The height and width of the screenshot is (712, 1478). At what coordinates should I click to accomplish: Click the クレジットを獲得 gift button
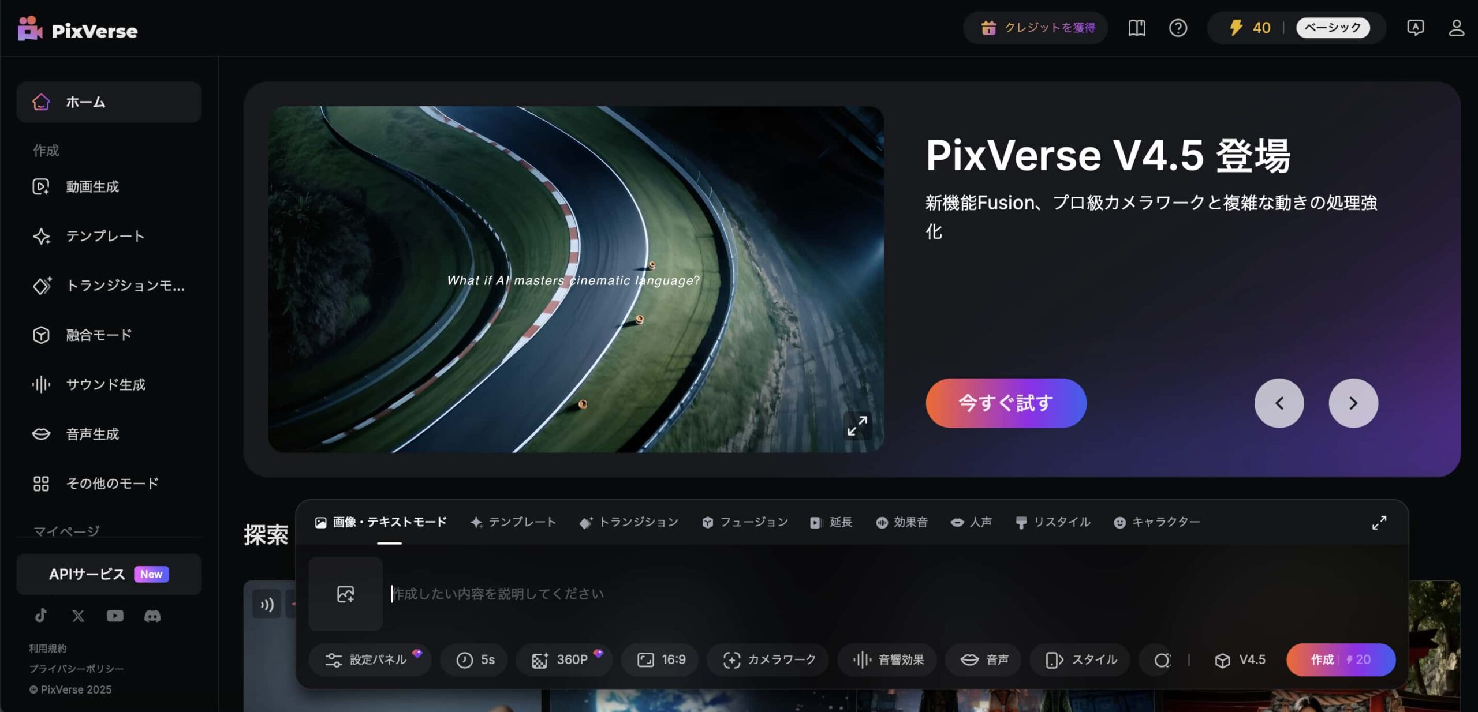pos(1036,28)
